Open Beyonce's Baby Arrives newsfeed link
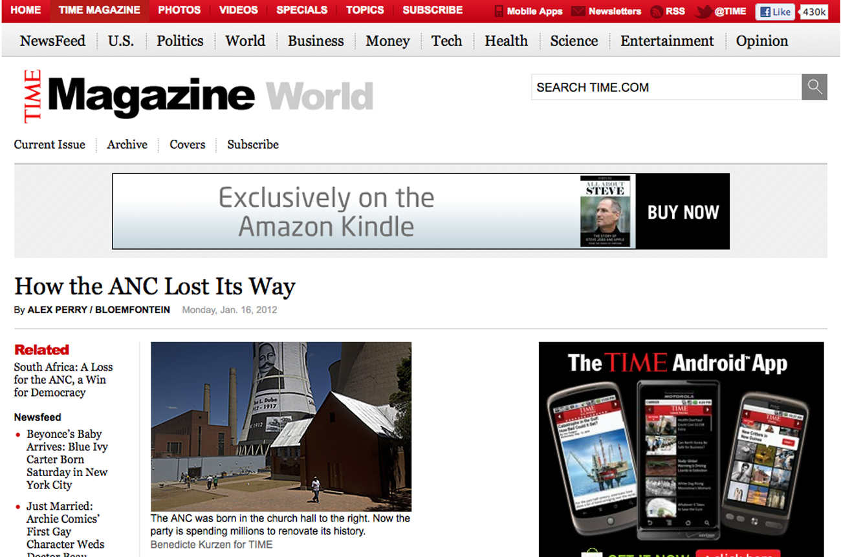Screen dimensions: 841x557 click(67, 459)
